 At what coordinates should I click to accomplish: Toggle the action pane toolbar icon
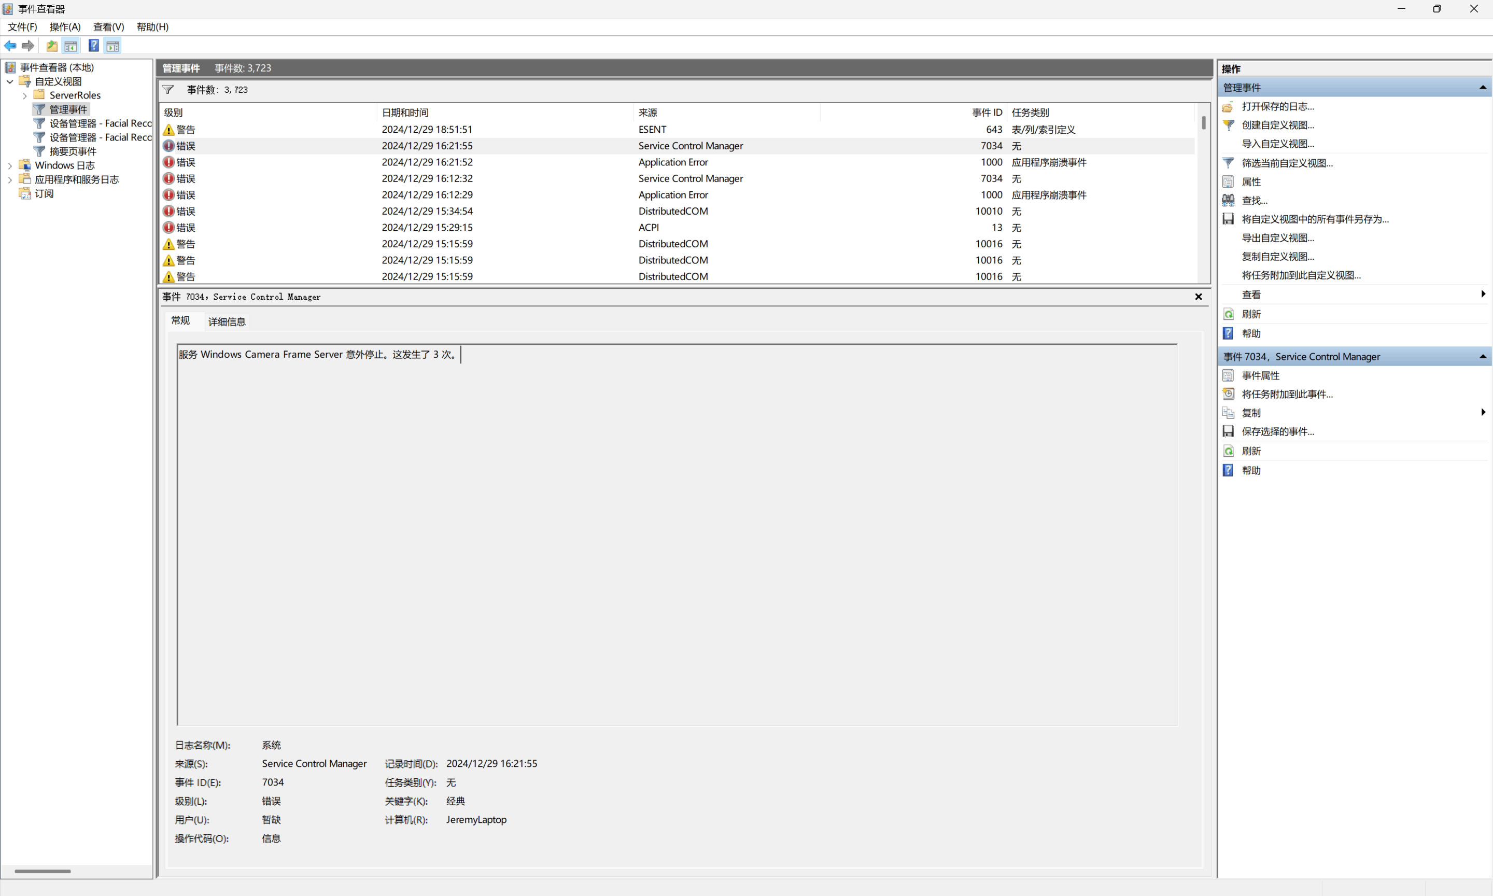[x=113, y=46]
